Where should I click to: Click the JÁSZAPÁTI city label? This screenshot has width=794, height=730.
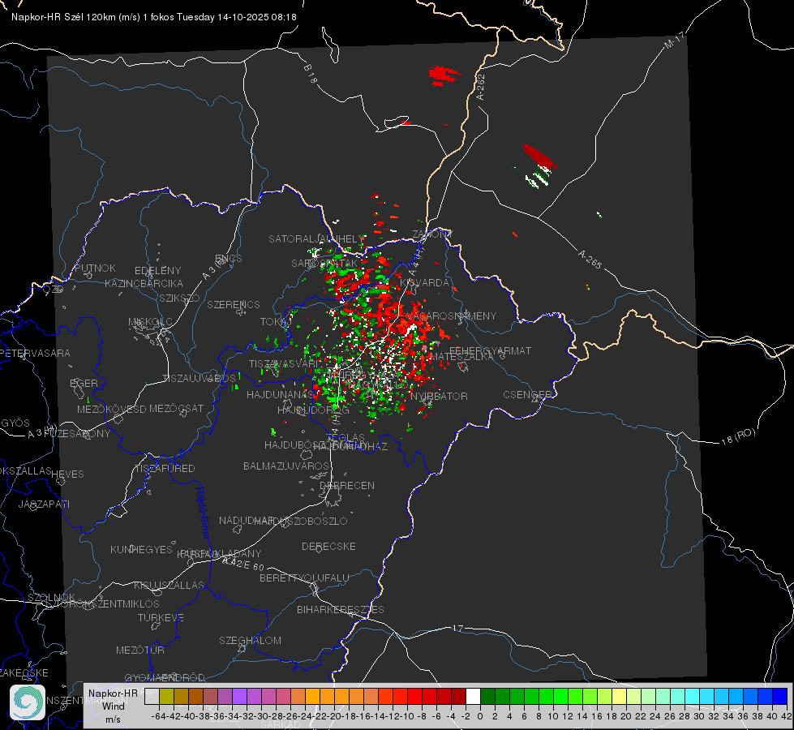44,504
